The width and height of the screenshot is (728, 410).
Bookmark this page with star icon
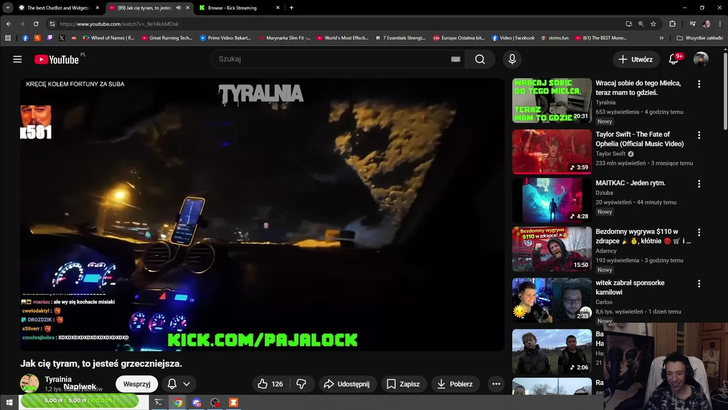(653, 24)
